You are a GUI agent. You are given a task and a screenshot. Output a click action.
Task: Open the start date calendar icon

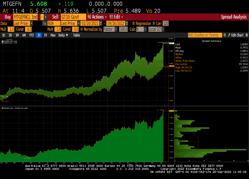point(100,24)
